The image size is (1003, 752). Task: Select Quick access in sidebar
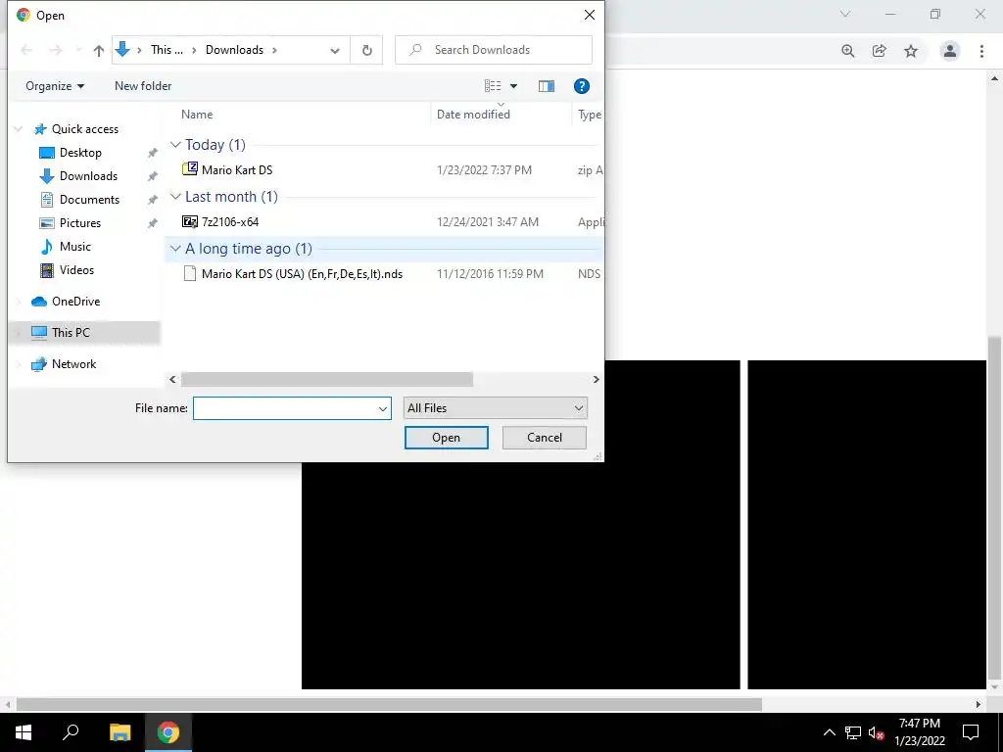84,129
